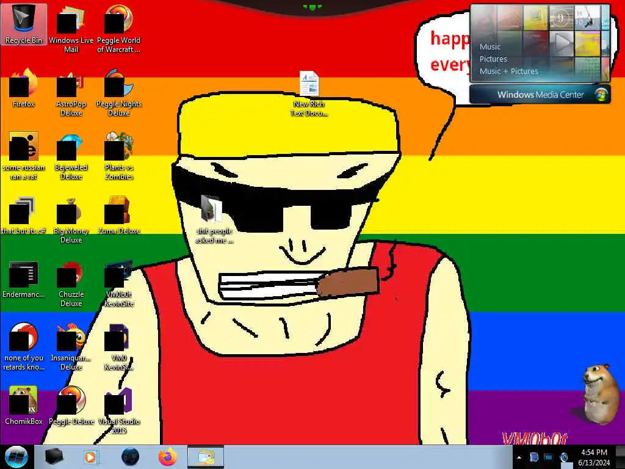Viewport: 625px width, 469px height.
Task: Click Music + Pictures in gadget
Action: point(508,71)
